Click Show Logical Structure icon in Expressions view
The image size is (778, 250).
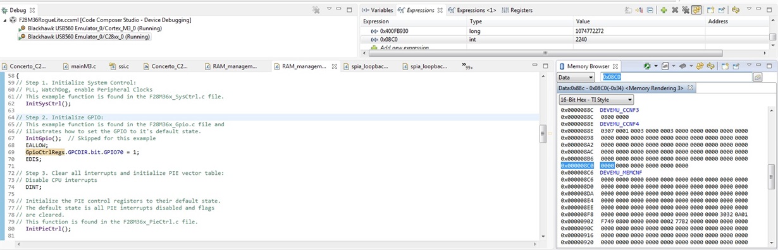click(x=639, y=10)
